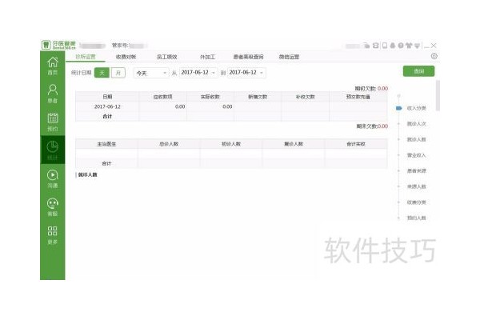
Task: Click the vertical scrollbar at right edge
Action: pyautogui.click(x=438, y=95)
